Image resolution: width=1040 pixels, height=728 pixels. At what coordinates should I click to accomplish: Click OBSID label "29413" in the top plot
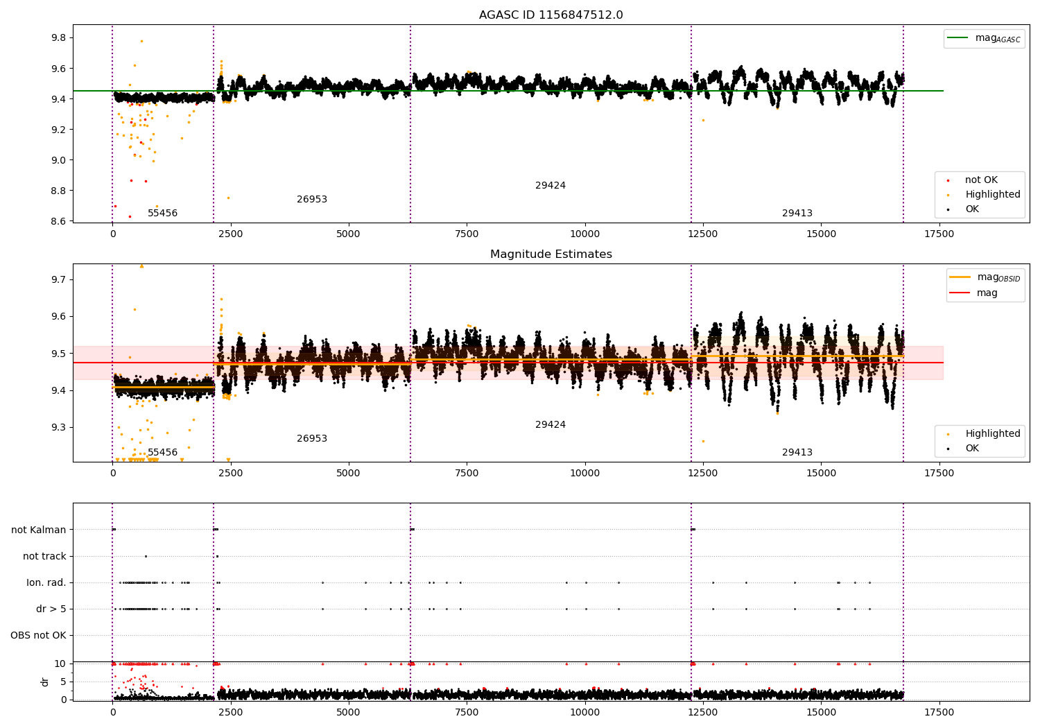point(797,214)
